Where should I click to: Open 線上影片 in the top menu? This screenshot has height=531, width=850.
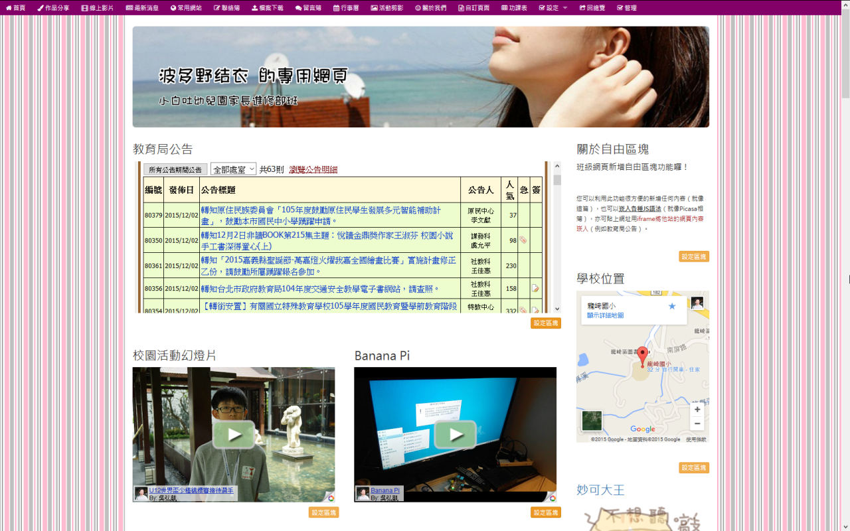(x=98, y=8)
